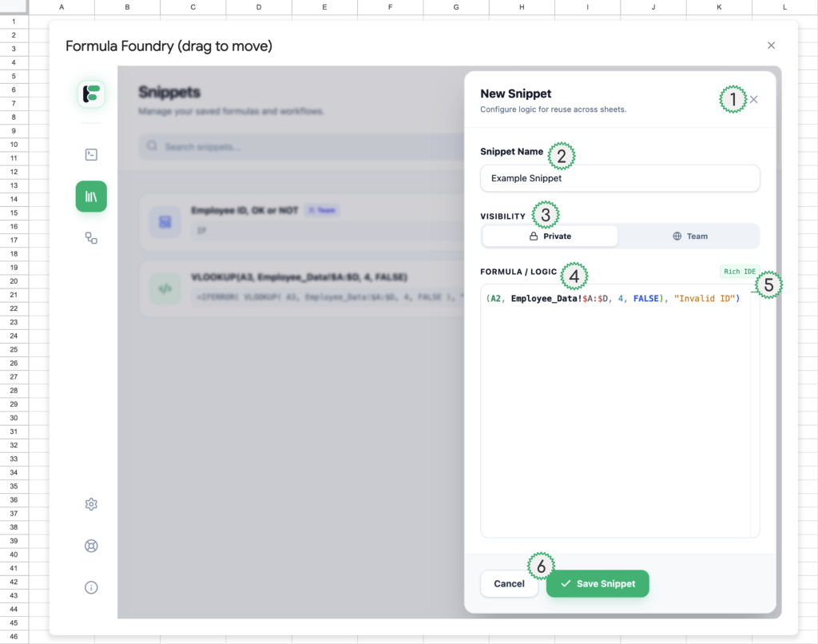Set visibility to Private

point(550,237)
